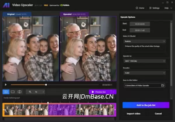175x122 pixels.
Task: Click the playback time 00:04/00:11
Action: [107, 85]
